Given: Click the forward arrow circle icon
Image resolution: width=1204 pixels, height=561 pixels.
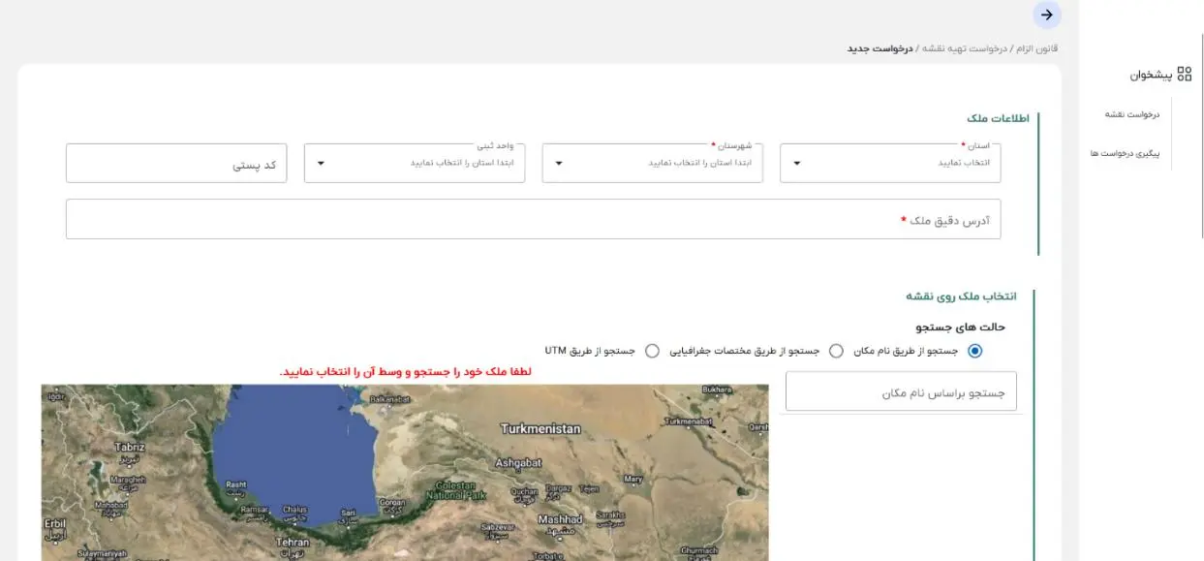Looking at the screenshot, I should pos(1046,15).
